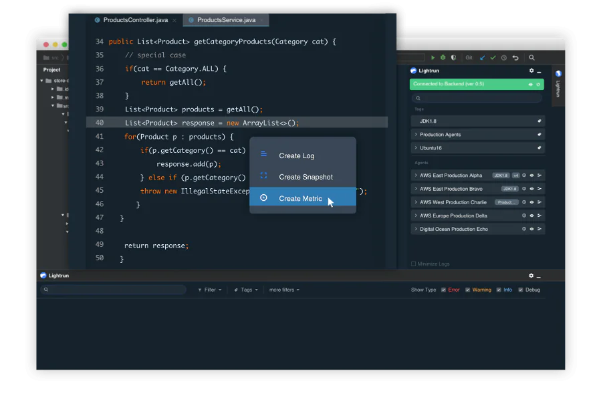Click the tag icon next to JDK1.8
Image resolution: width=603 pixels, height=399 pixels.
pyautogui.click(x=540, y=121)
